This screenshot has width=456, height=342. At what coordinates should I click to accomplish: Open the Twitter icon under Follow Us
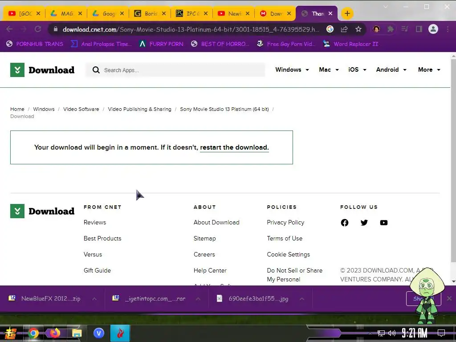click(364, 223)
